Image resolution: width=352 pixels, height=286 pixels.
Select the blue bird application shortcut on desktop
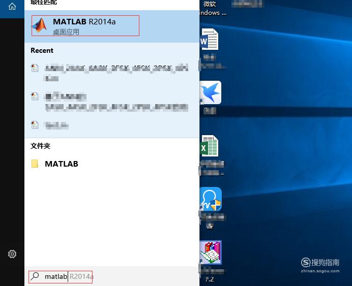(x=211, y=92)
